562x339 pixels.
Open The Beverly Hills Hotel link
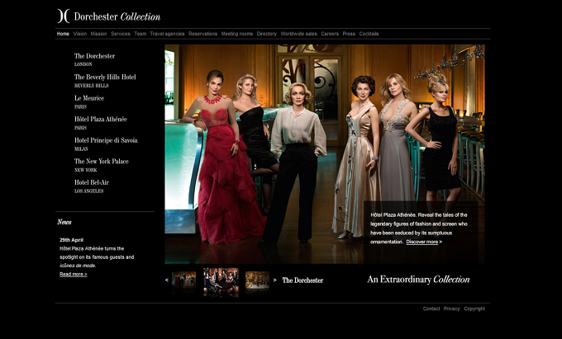click(x=105, y=81)
